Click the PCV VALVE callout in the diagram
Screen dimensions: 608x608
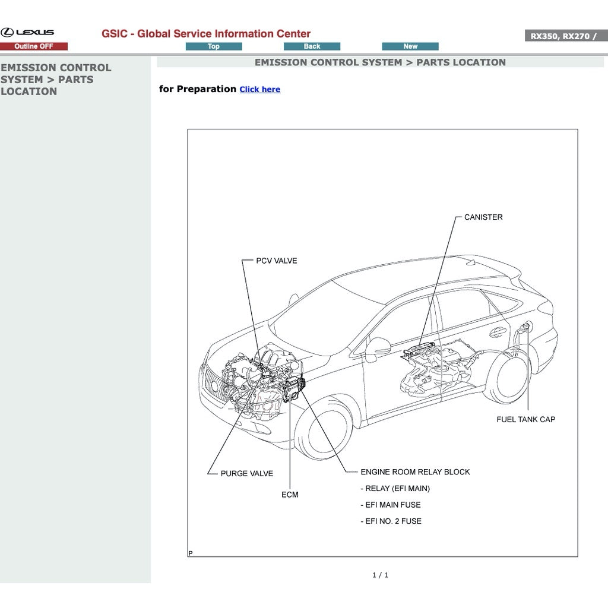(x=276, y=260)
